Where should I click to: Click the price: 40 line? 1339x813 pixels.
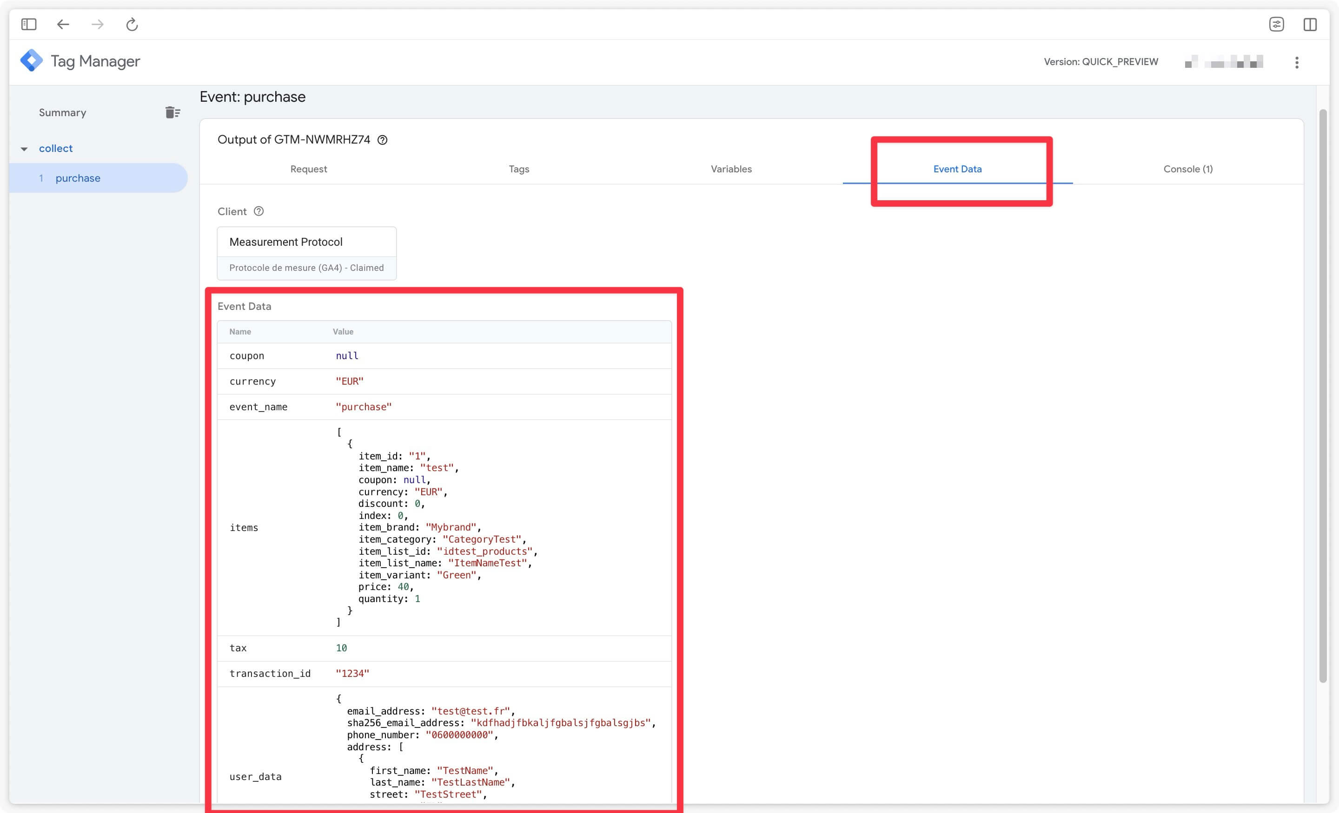click(386, 587)
